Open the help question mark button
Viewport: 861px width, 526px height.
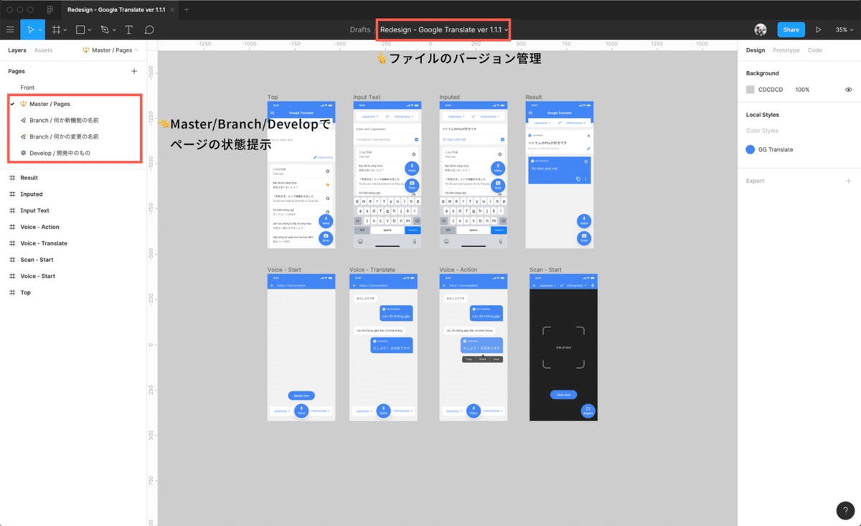click(845, 510)
